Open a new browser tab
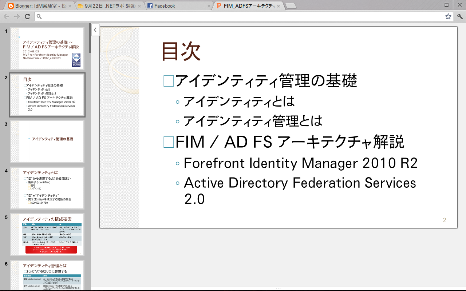 (x=291, y=6)
